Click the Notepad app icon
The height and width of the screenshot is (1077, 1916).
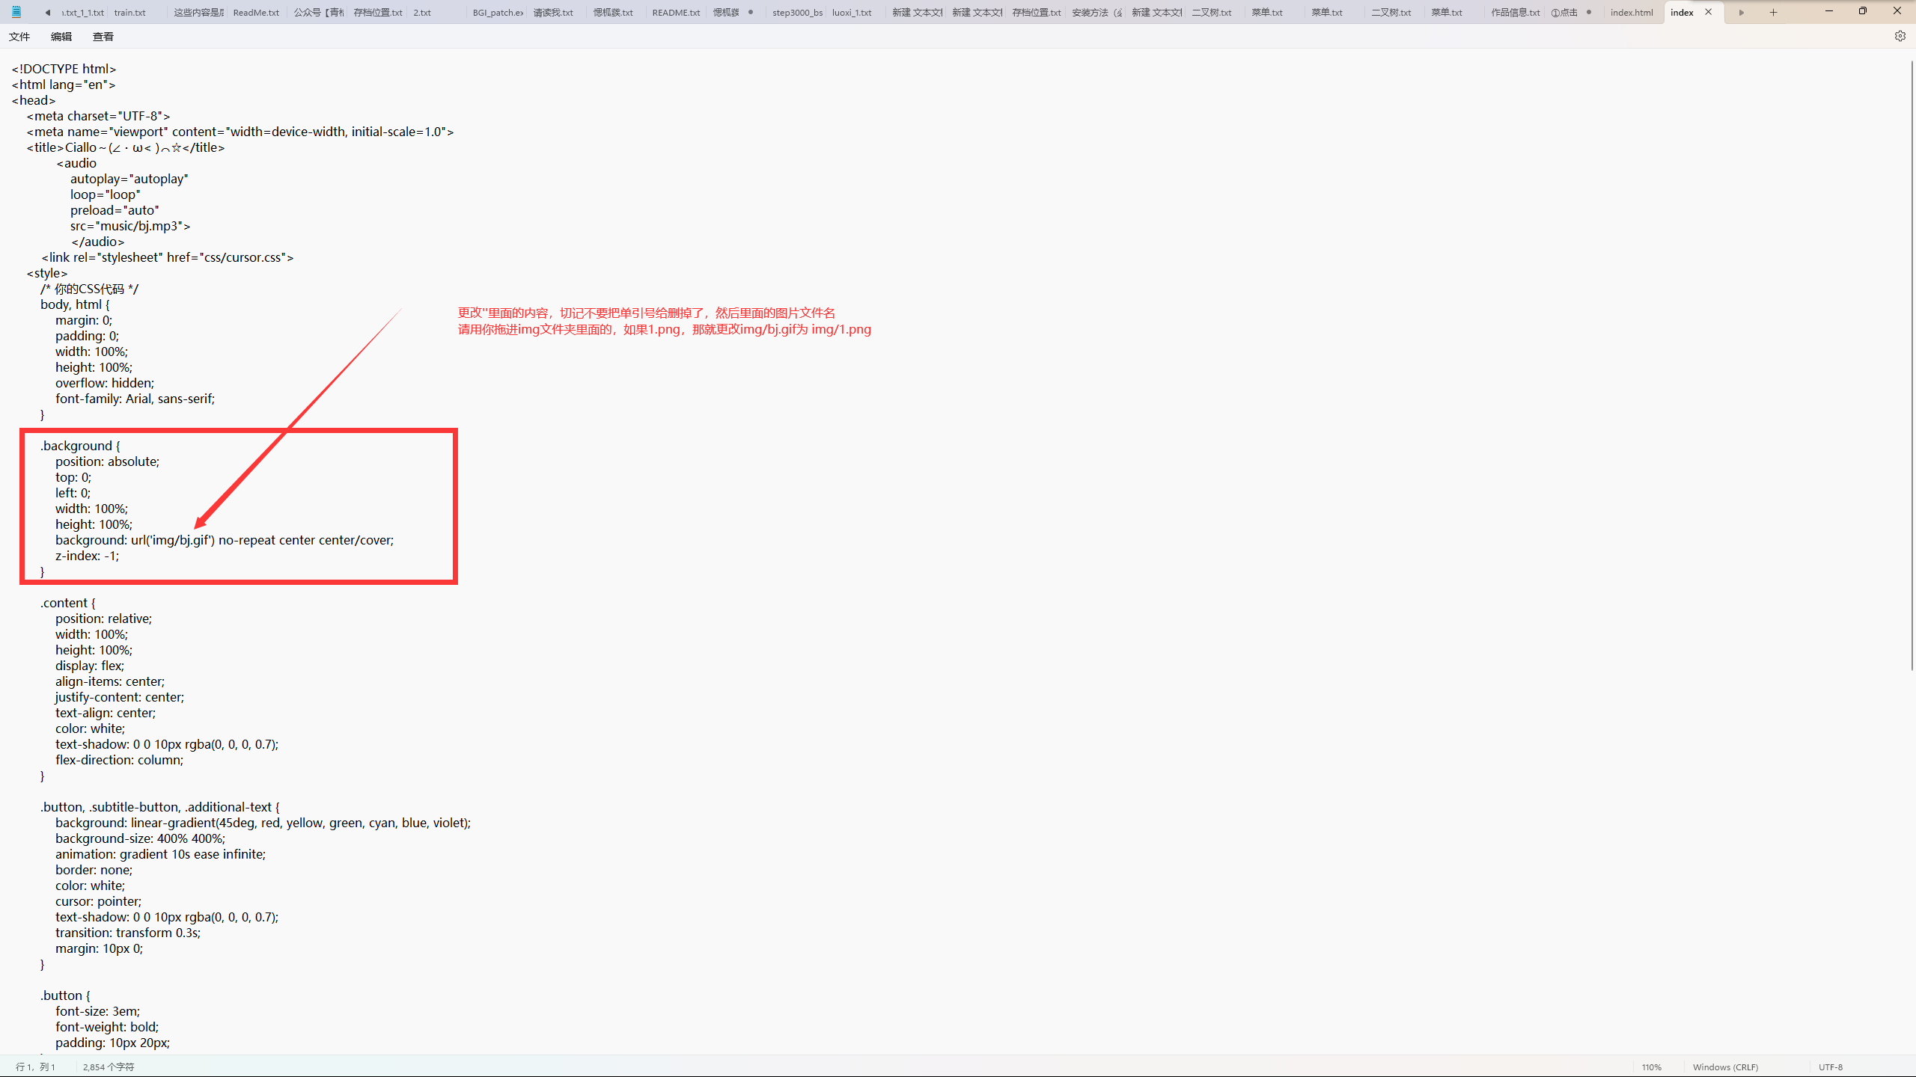[x=16, y=12]
